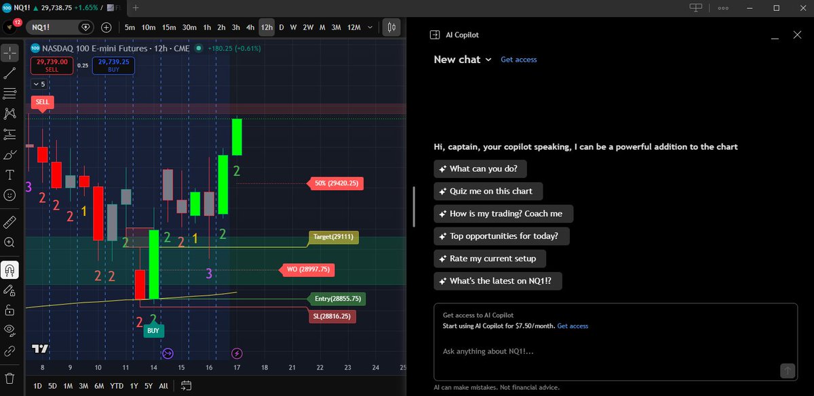Open the candlestick chart style selector
Viewport: 814px width, 396px height.
coord(391,28)
